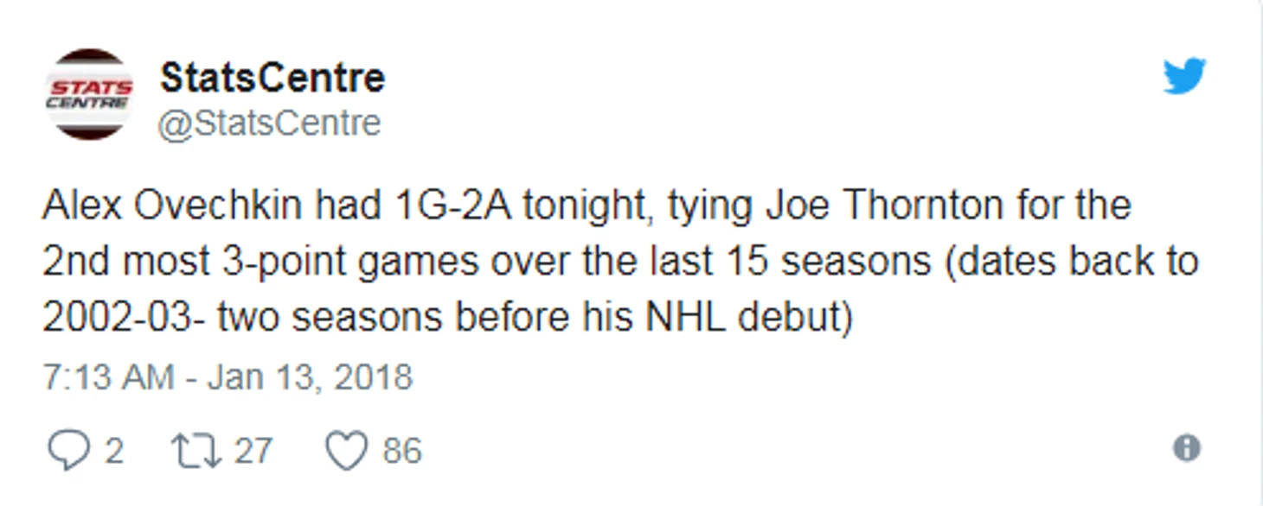
Task: Open the @StatsCentre handle link
Action: click(268, 123)
